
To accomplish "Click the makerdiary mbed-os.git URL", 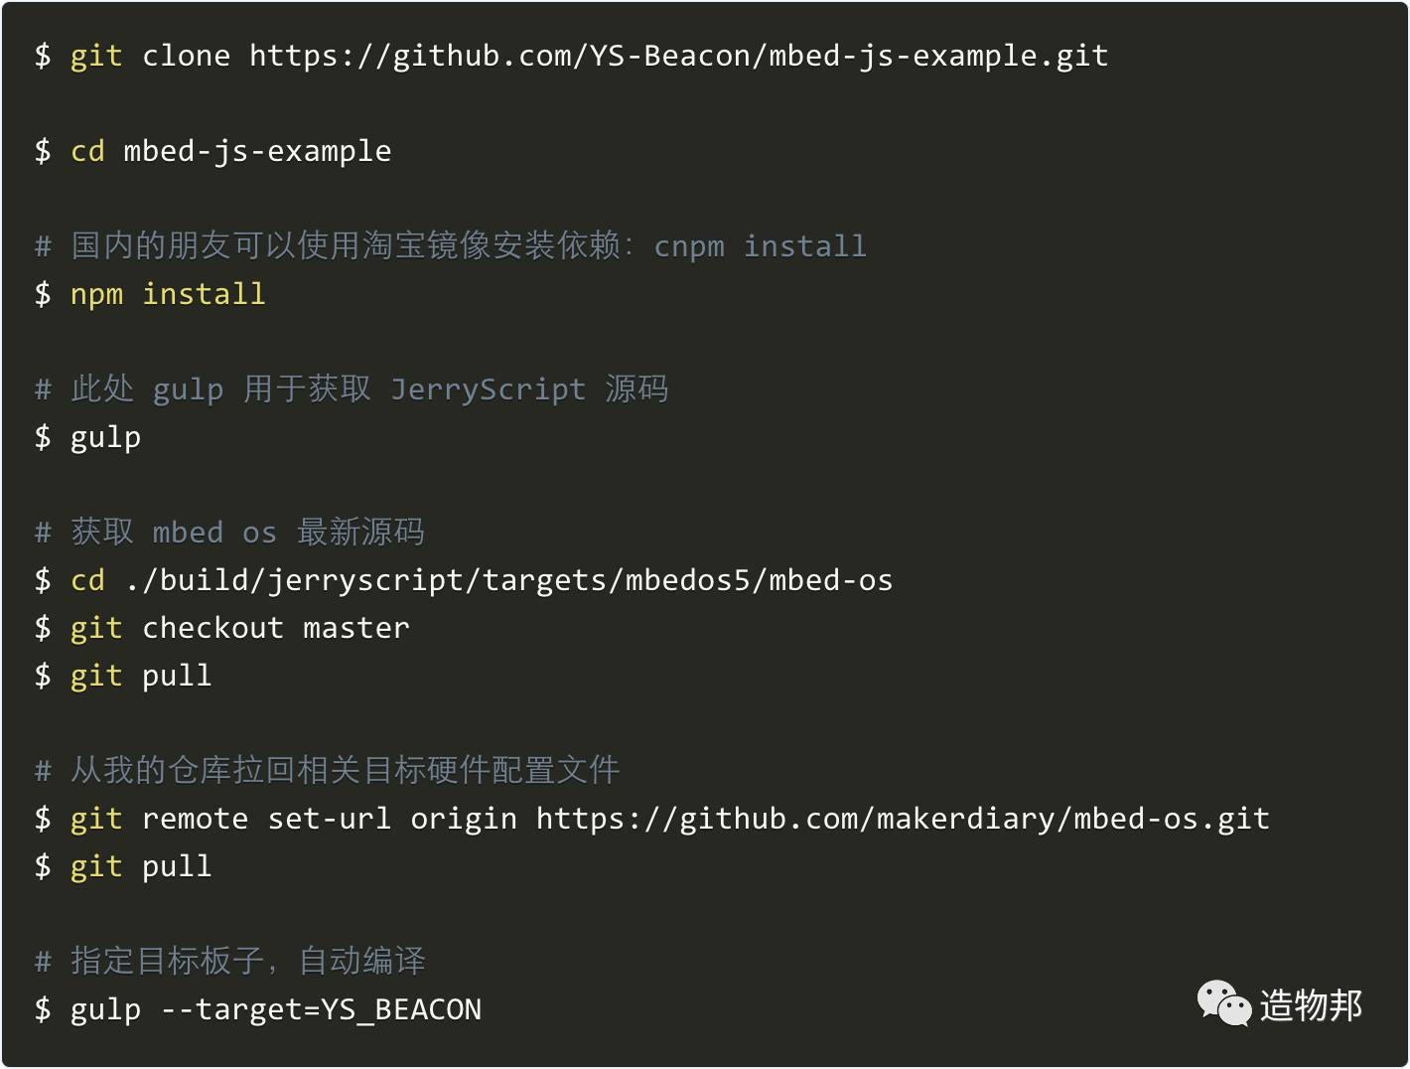I will [903, 819].
